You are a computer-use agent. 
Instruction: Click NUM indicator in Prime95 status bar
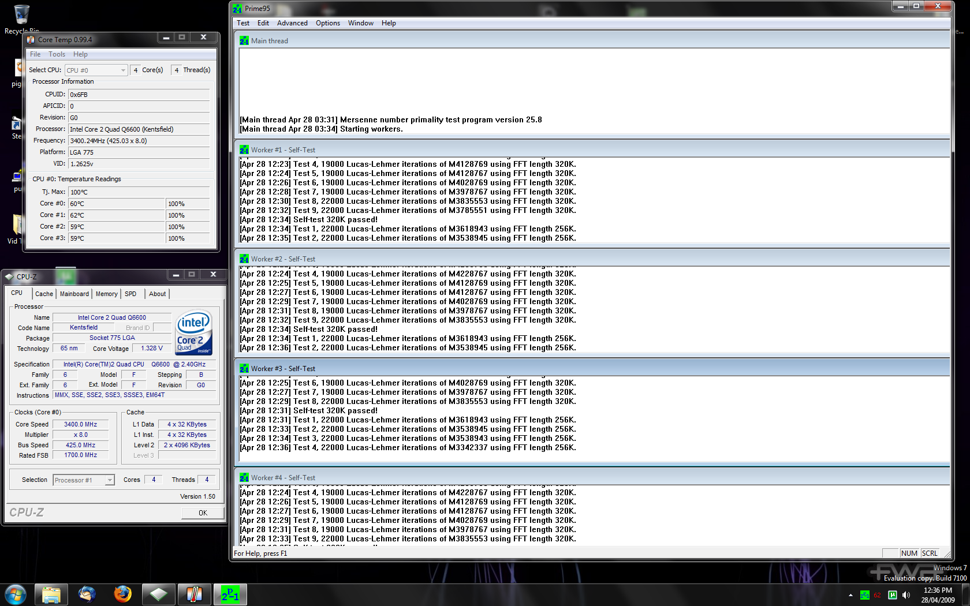tap(909, 553)
